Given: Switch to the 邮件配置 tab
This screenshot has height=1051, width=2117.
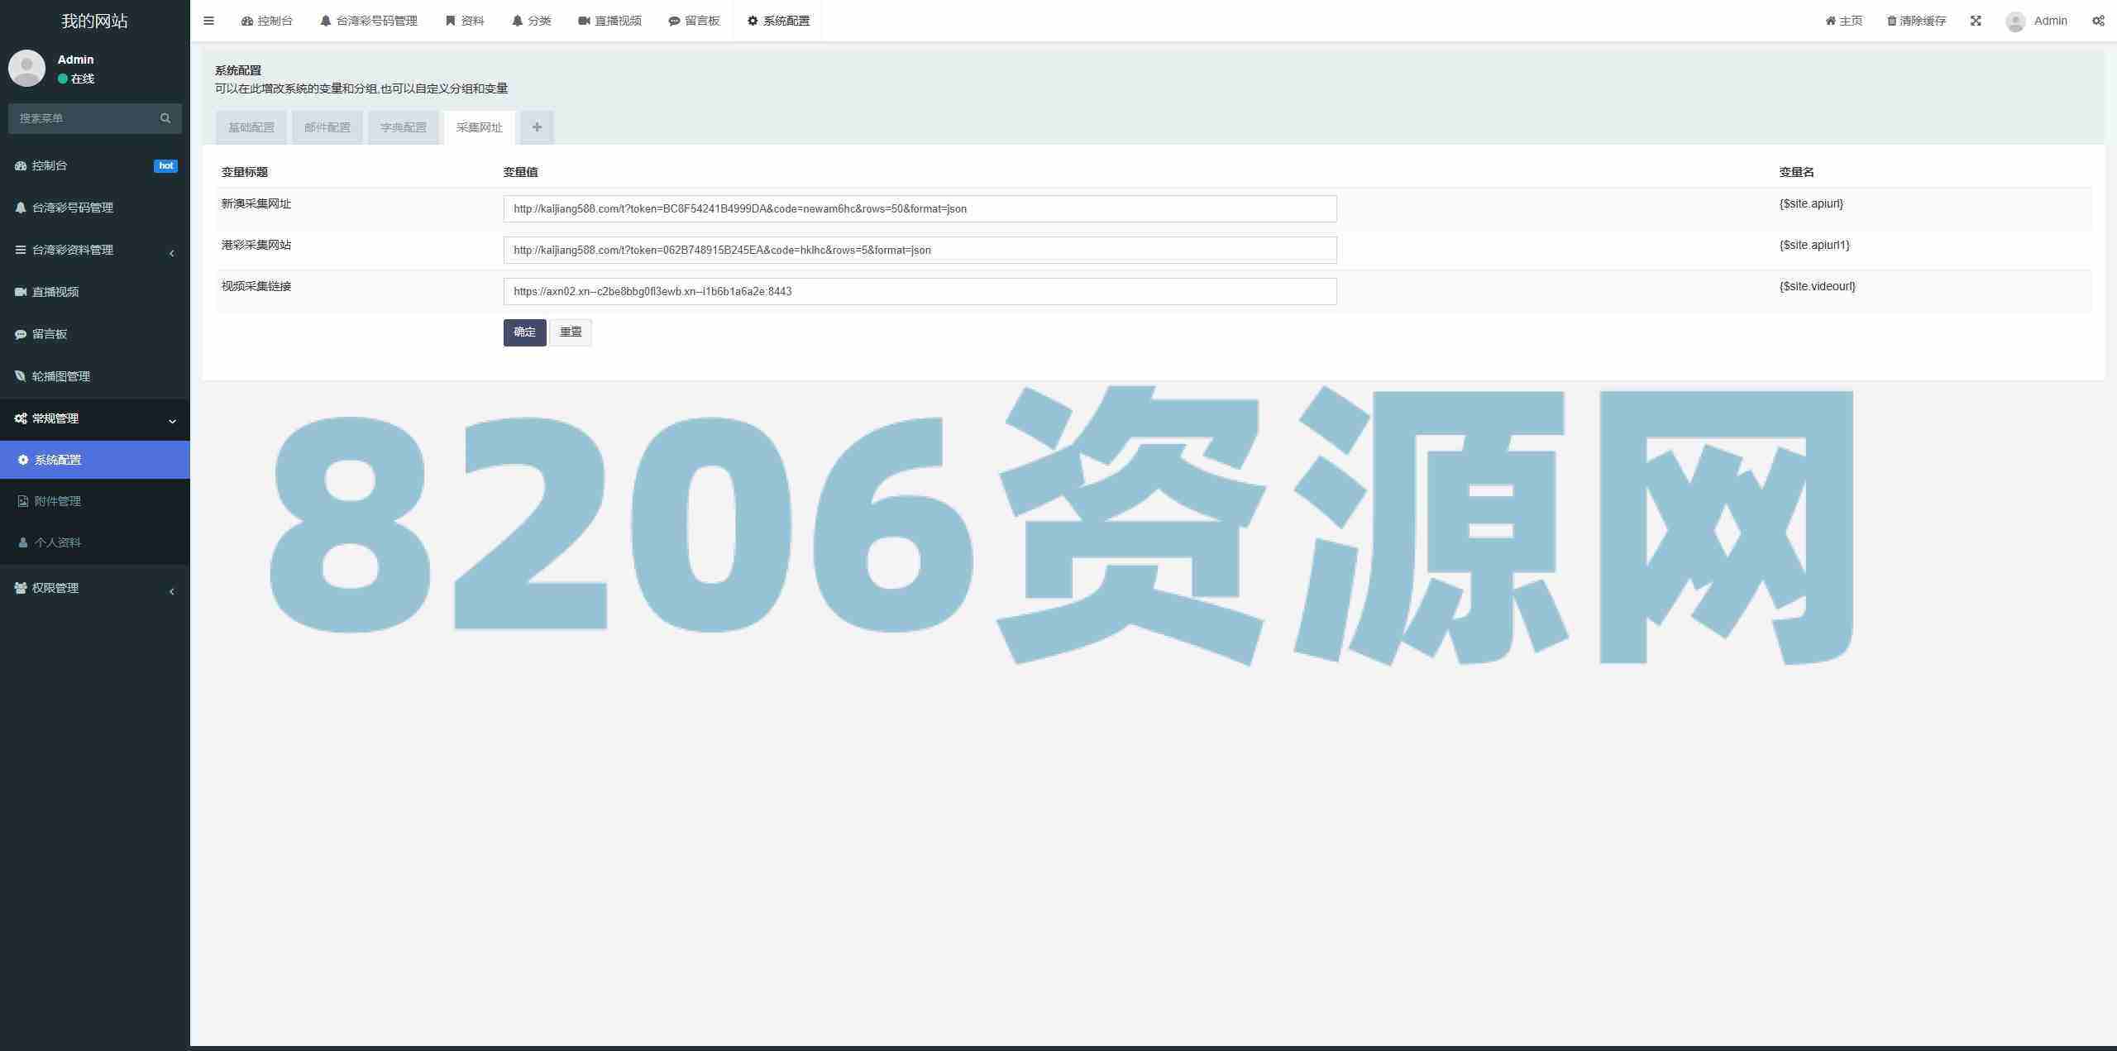Looking at the screenshot, I should 327,127.
